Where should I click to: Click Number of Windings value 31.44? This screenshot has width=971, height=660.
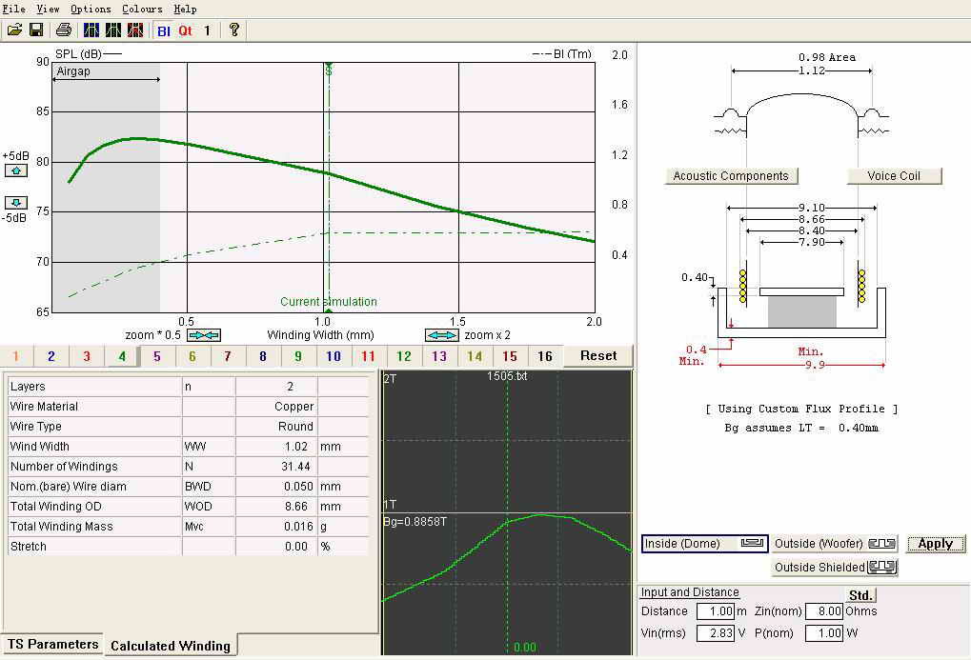276,467
